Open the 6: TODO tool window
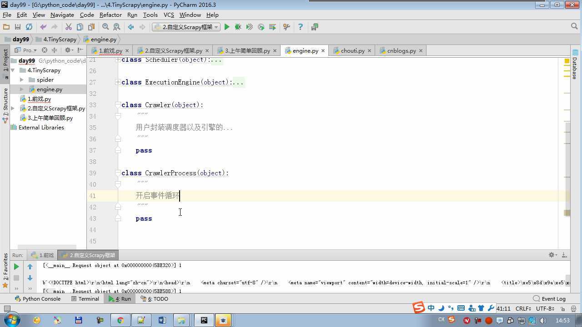 (x=155, y=299)
